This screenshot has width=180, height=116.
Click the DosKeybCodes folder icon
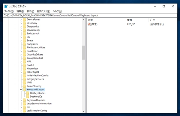coord(28,93)
